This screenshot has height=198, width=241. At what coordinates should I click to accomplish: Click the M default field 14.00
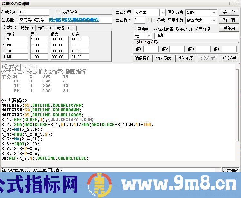tap(80, 39)
